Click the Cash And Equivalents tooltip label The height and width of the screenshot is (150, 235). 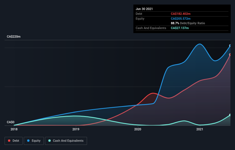pos(151,28)
